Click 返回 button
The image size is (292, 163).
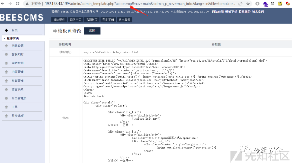pyautogui.click(x=92, y=31)
